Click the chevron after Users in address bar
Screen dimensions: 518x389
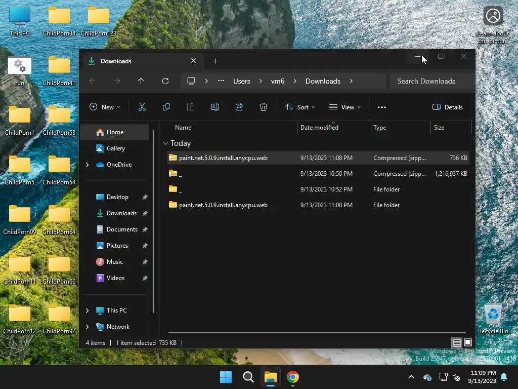[x=261, y=81]
